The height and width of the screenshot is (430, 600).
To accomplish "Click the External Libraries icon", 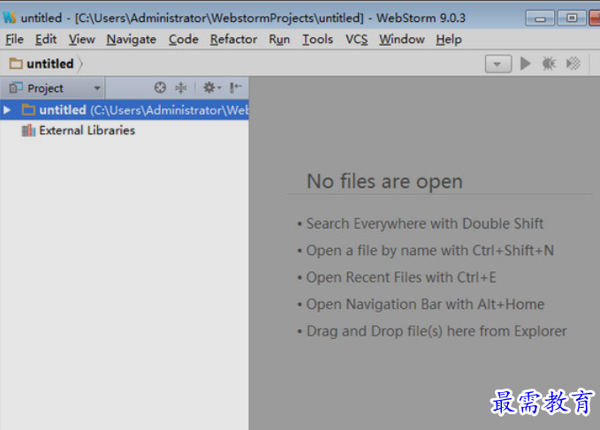I will point(28,131).
